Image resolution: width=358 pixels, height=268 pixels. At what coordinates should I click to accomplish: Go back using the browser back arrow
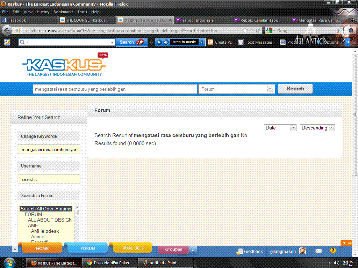click(7, 30)
